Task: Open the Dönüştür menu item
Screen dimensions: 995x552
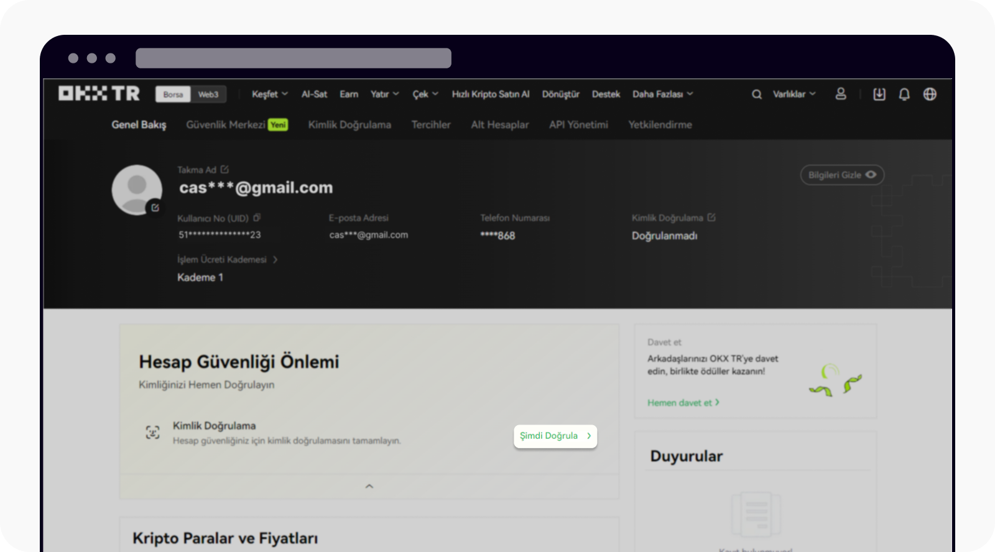Action: 560,94
